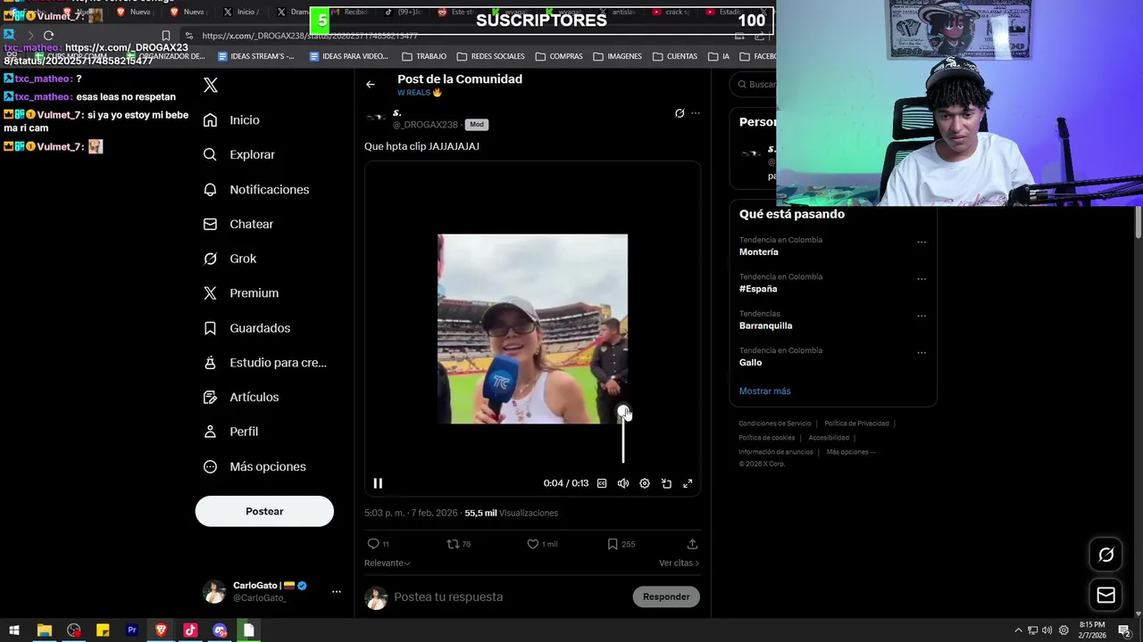This screenshot has height=642, width=1143.
Task: Open video playback settings gear
Action: point(645,483)
